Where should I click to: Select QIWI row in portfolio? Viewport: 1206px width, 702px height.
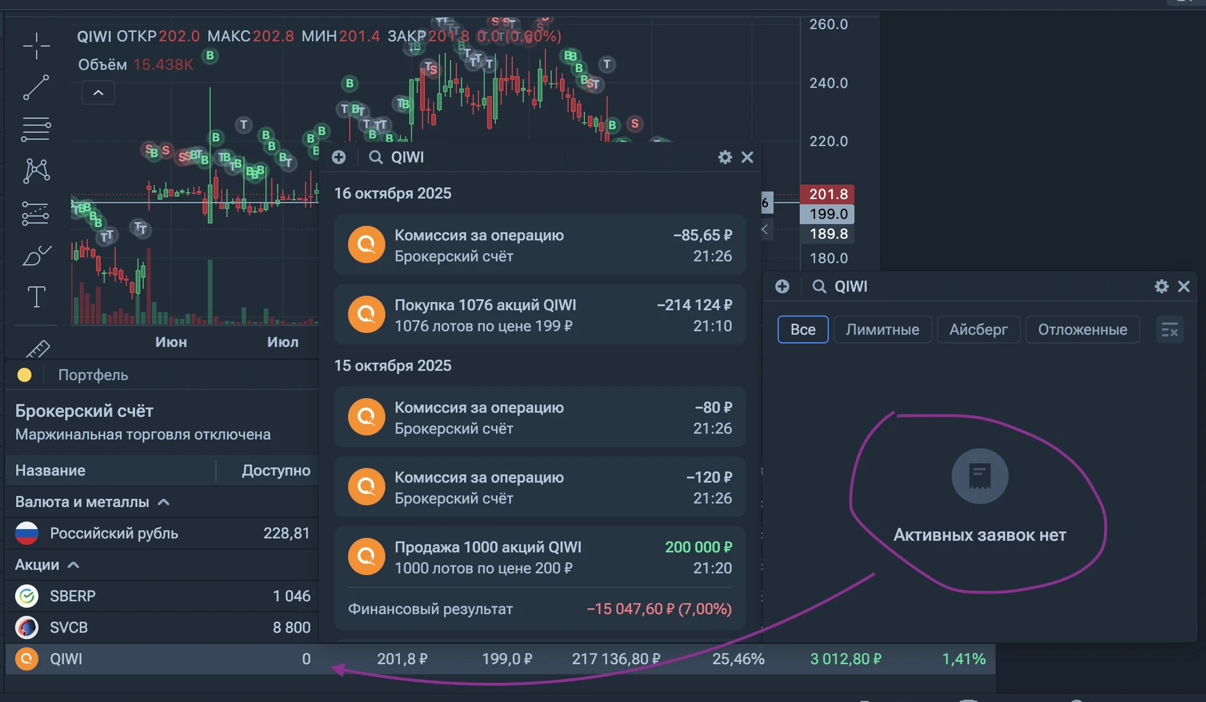pos(501,659)
